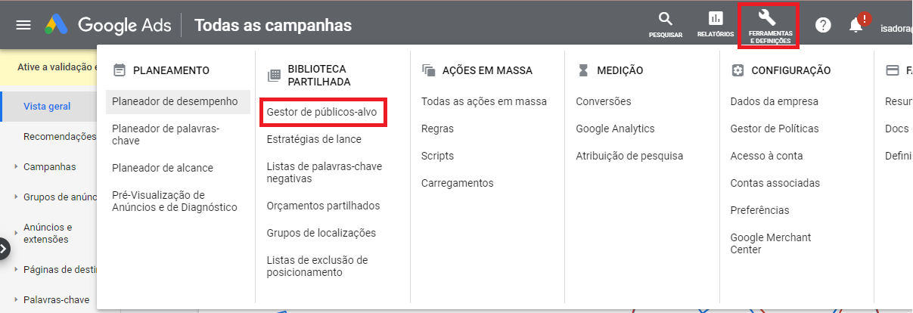Select Scripts under Ações em massa

coord(437,156)
